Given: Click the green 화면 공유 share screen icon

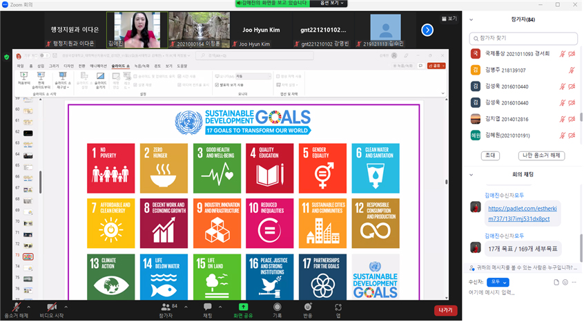Looking at the screenshot, I should 243,307.
